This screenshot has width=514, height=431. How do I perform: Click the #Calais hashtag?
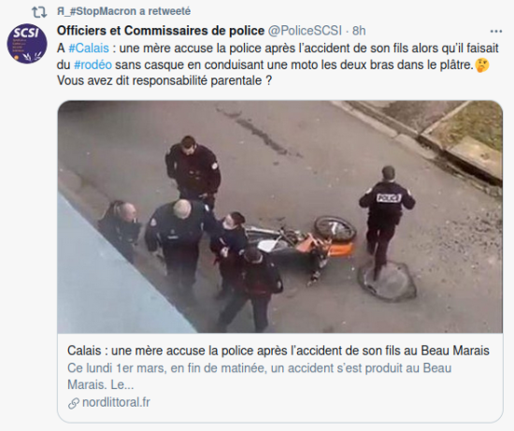point(89,49)
